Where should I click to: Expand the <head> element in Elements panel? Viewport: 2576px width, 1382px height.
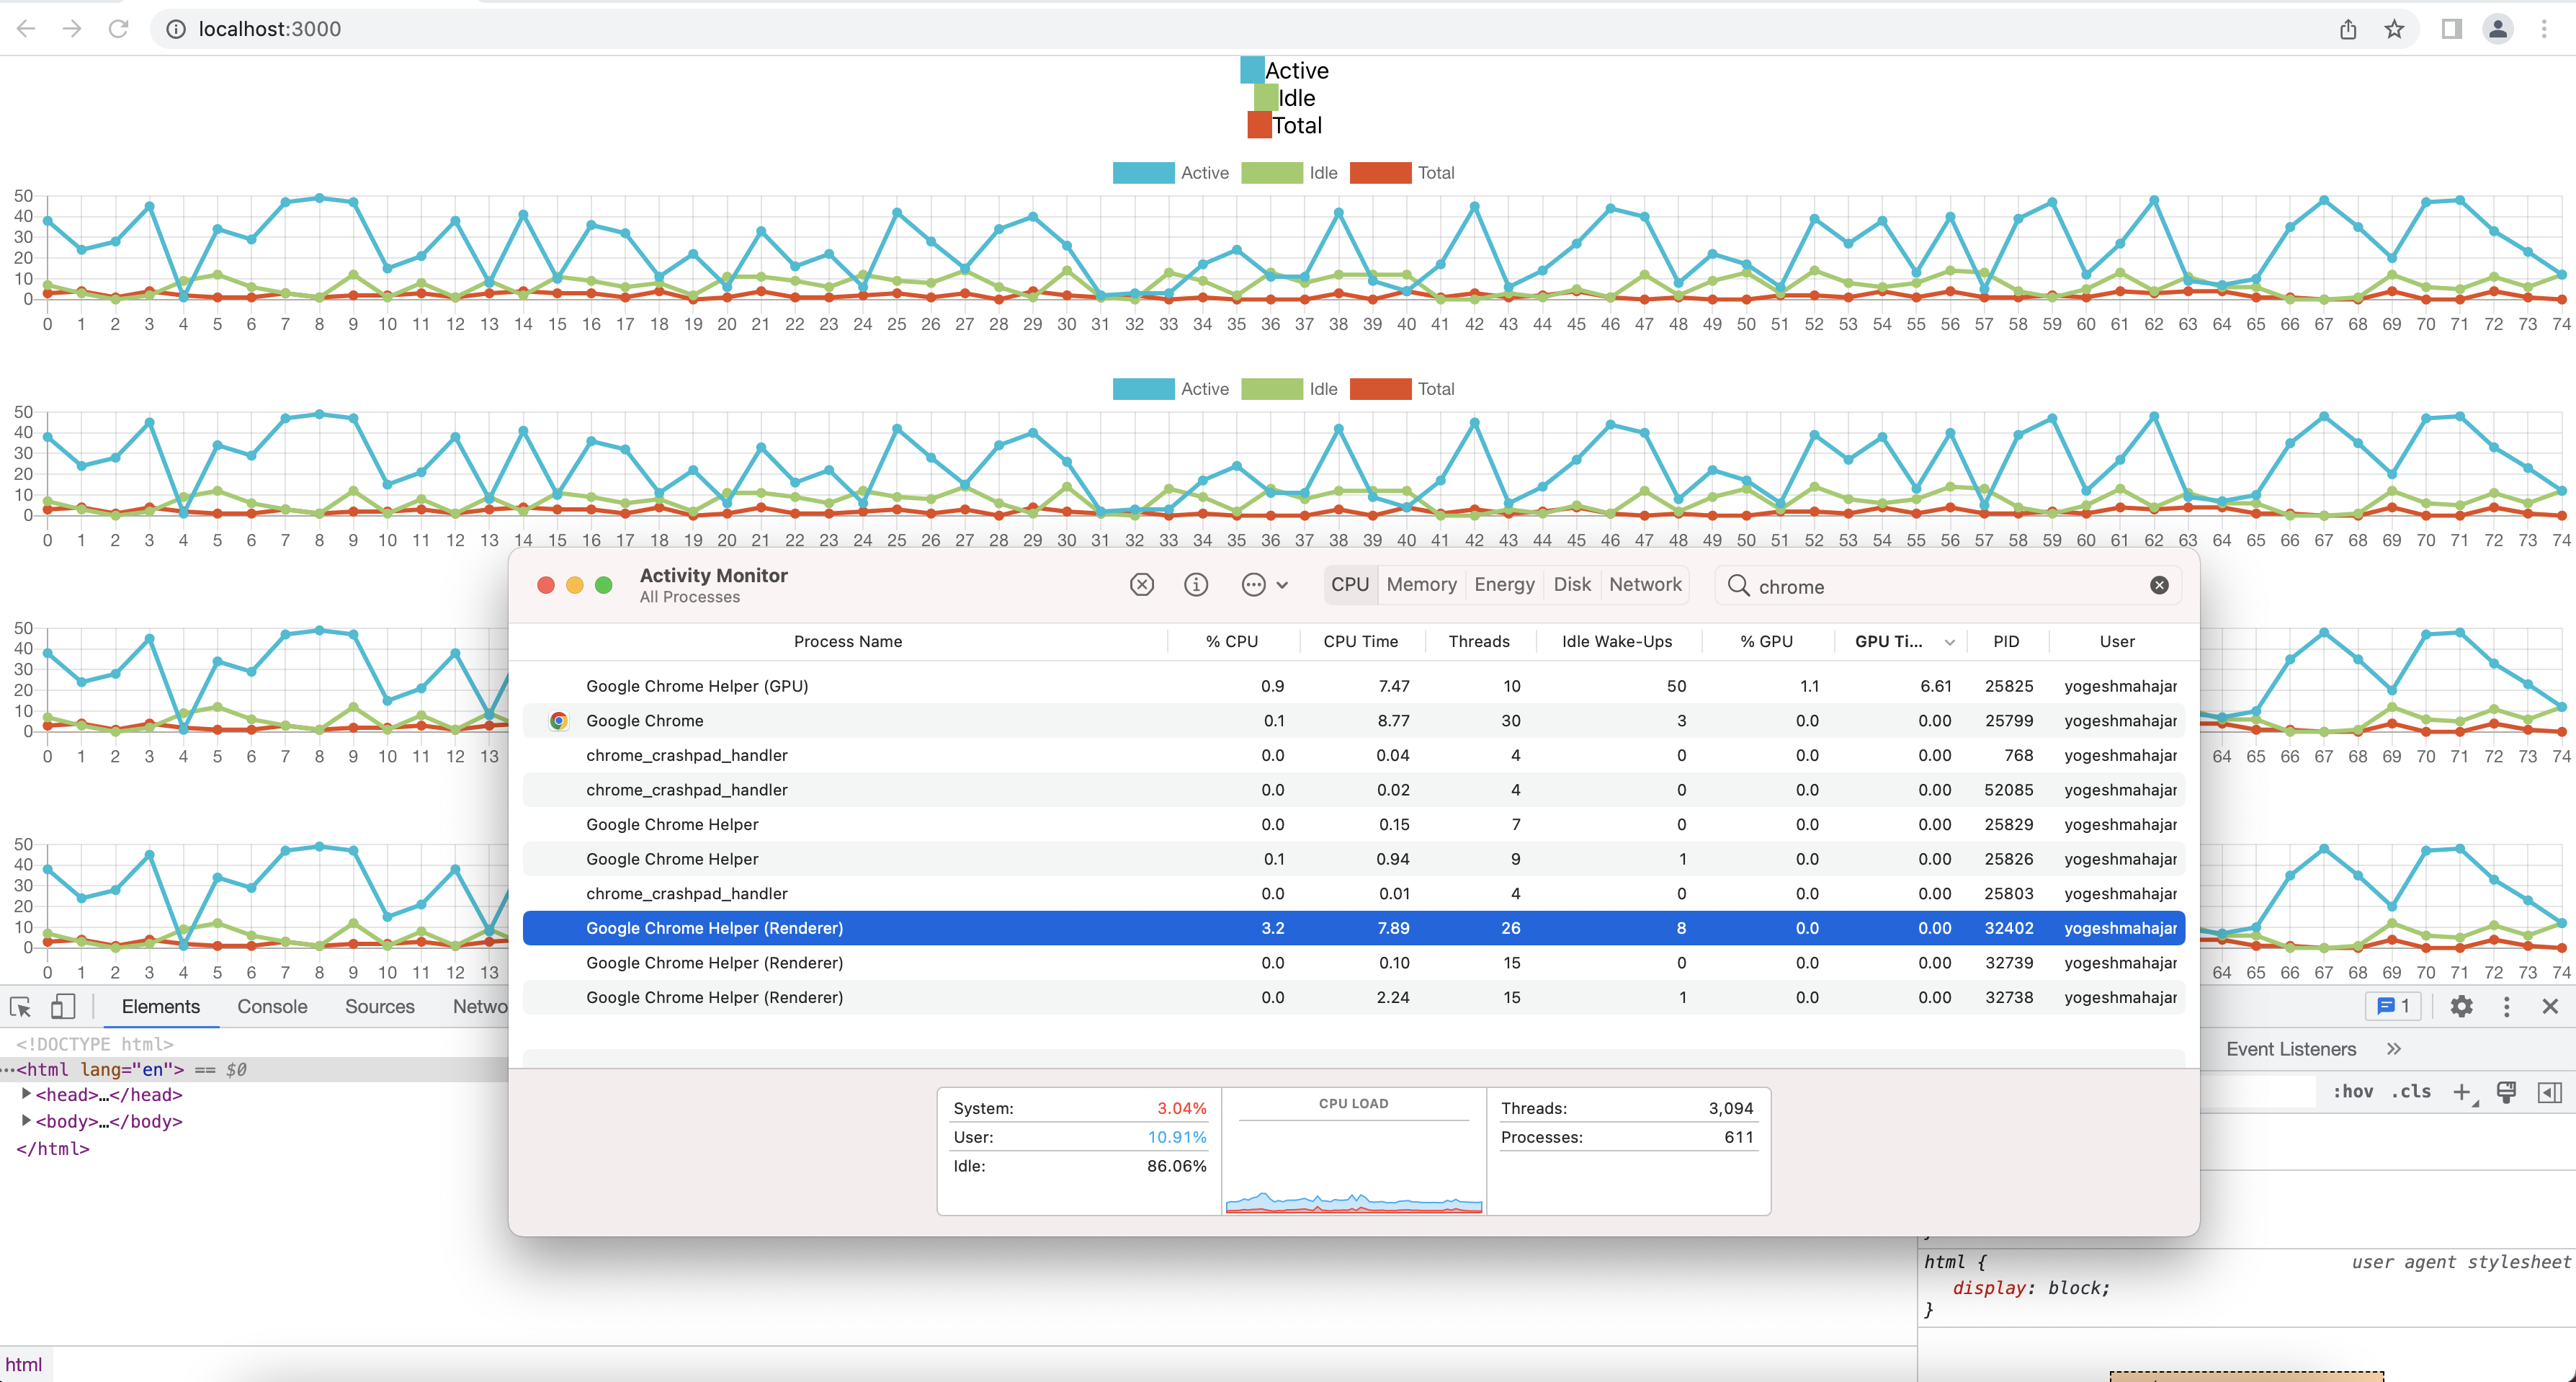tap(25, 1094)
